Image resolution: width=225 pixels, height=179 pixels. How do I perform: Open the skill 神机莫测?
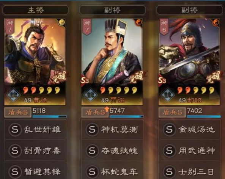pos(112,130)
